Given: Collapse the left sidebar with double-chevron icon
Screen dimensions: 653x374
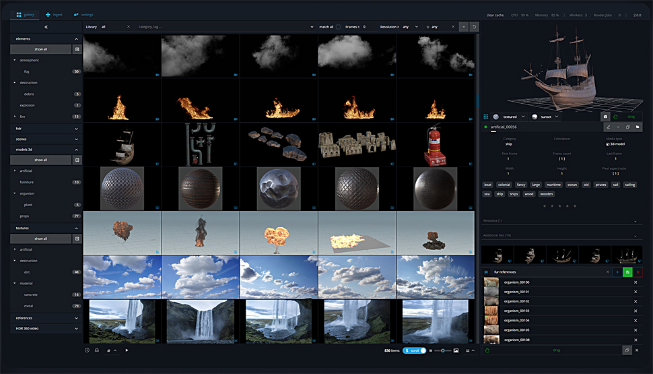Looking at the screenshot, I should tap(46, 27).
